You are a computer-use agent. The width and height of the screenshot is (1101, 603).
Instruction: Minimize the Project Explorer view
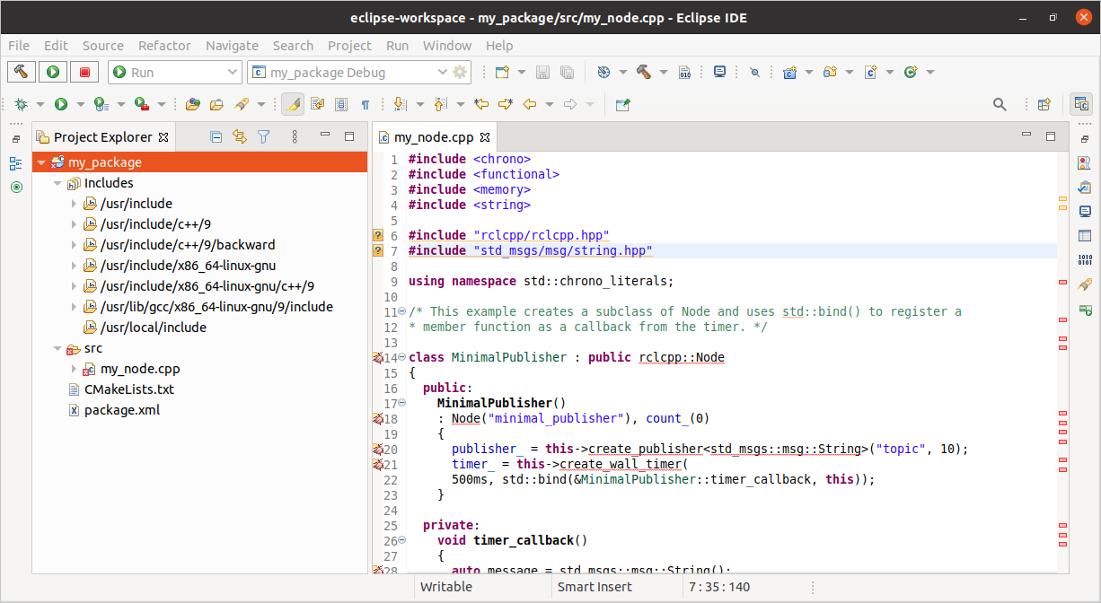324,136
